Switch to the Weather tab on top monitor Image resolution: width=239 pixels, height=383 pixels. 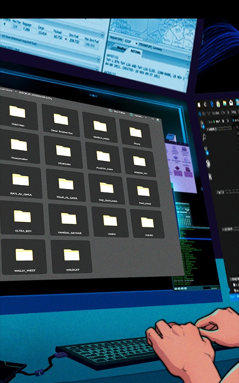tap(121, 48)
